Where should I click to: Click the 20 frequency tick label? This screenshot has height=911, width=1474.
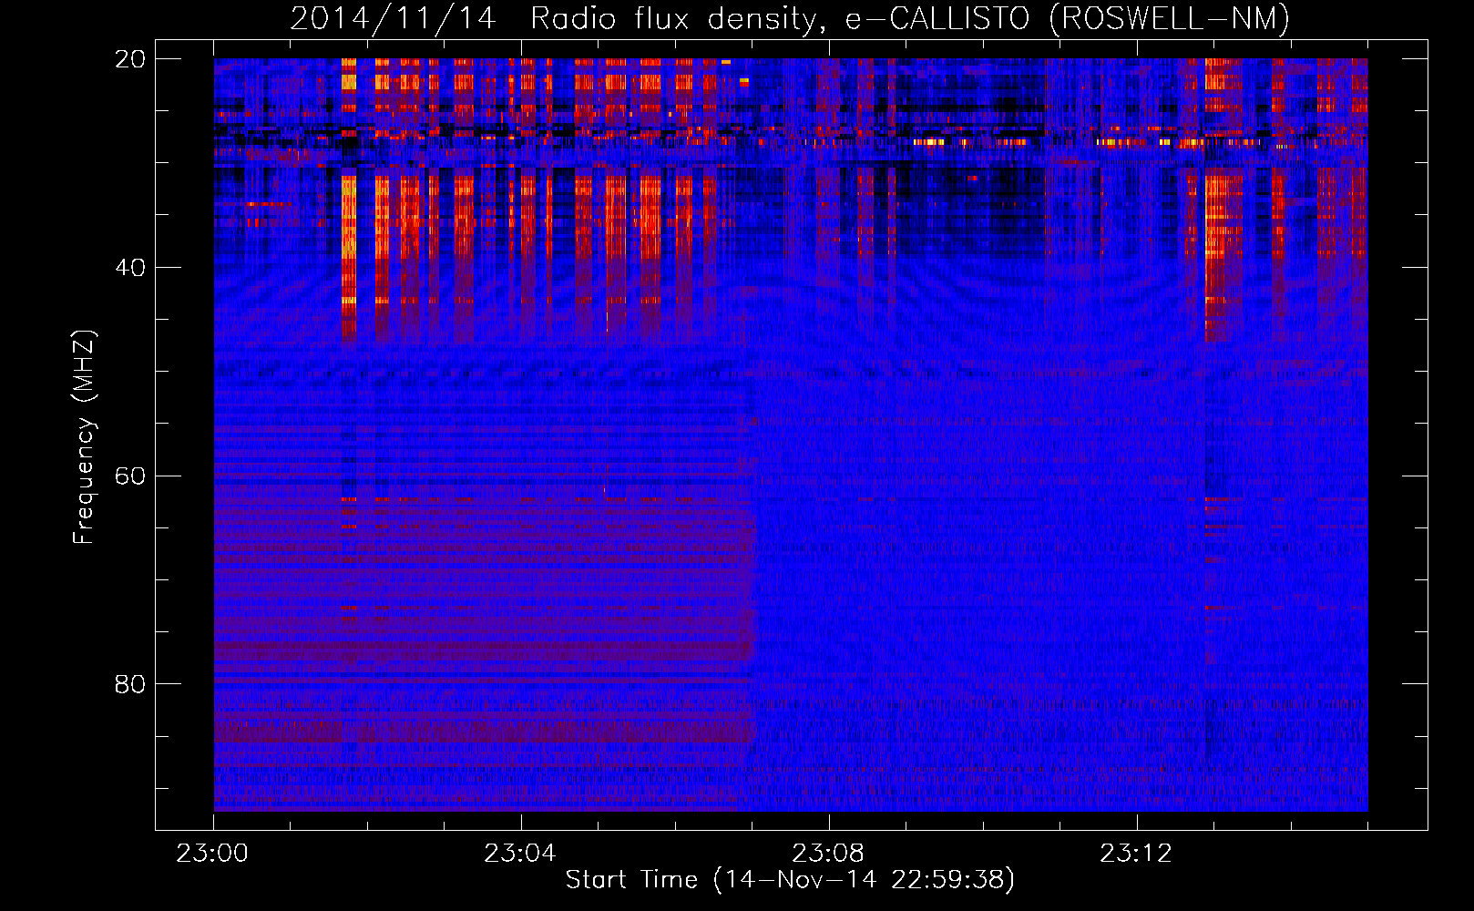tap(130, 59)
